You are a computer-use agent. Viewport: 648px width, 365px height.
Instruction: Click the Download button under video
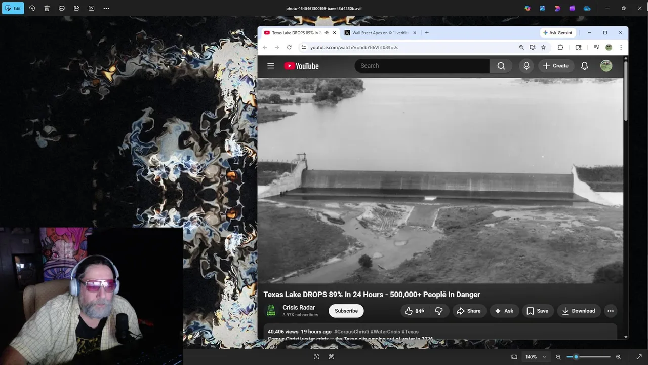pos(579,311)
